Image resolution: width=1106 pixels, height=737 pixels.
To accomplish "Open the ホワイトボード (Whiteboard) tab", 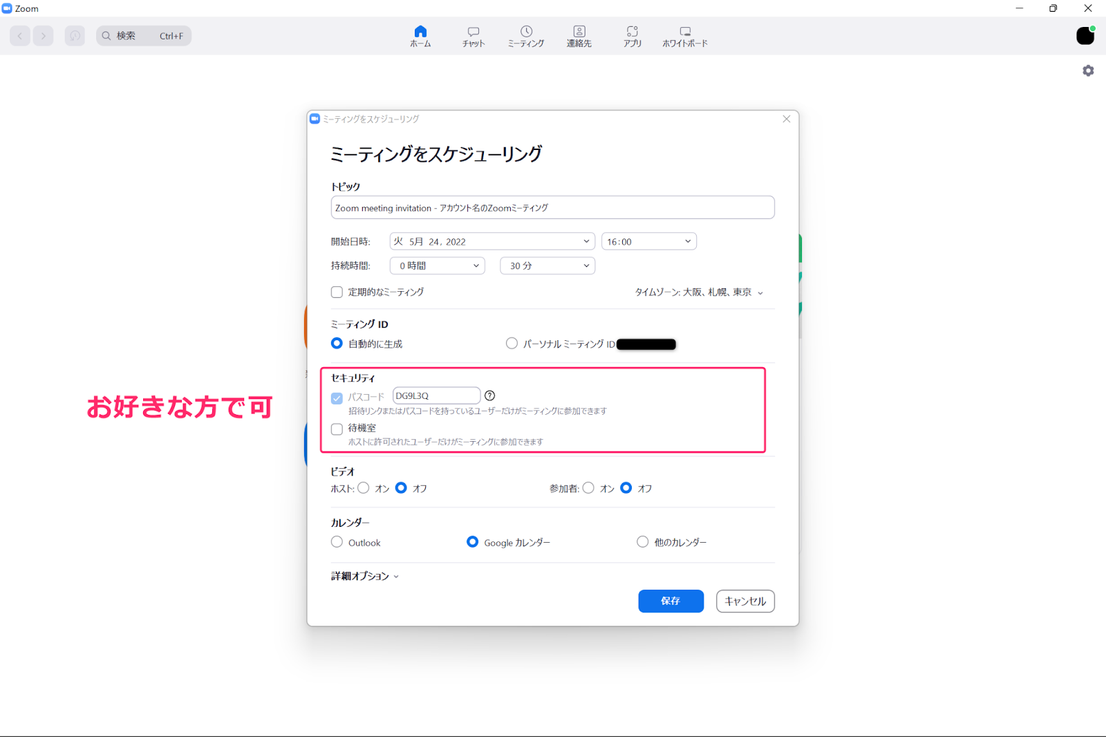I will (685, 36).
